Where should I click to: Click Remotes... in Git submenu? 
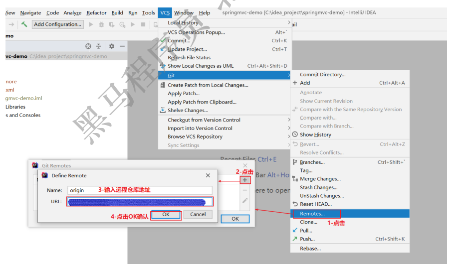[x=350, y=214]
